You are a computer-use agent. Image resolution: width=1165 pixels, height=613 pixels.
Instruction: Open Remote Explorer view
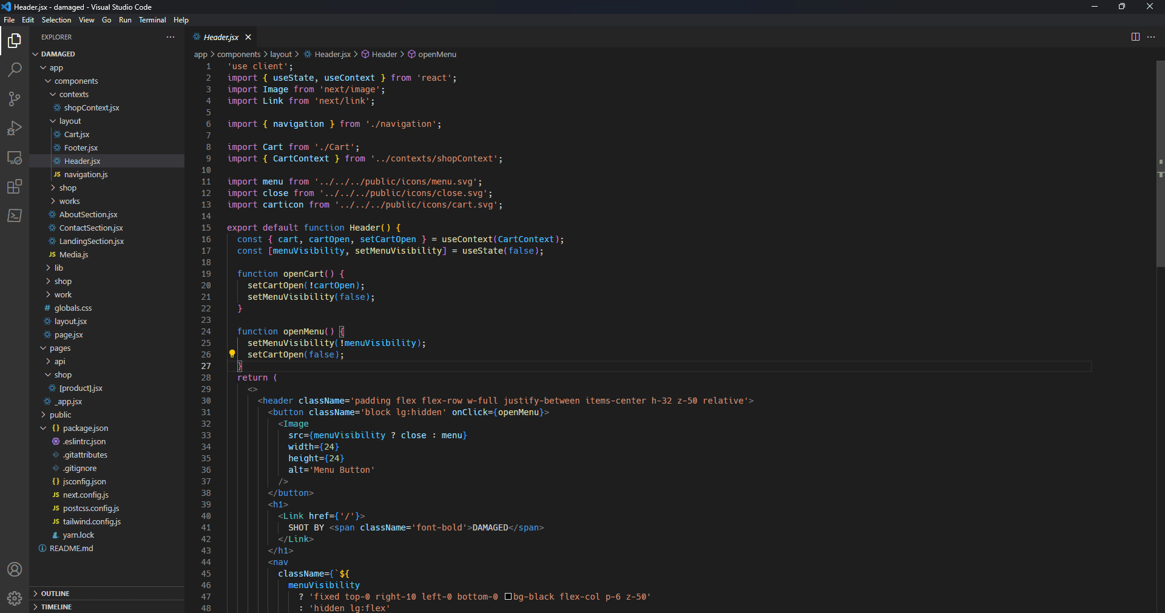coord(15,157)
